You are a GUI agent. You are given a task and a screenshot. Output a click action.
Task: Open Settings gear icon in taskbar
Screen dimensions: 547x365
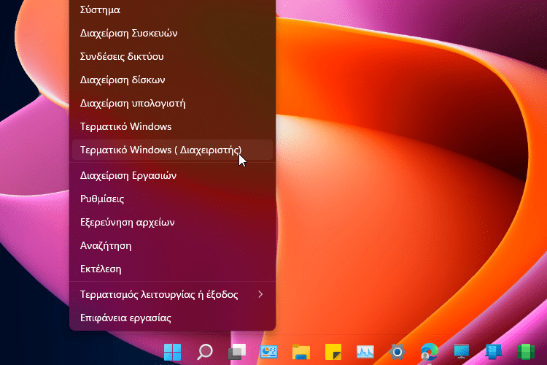click(397, 352)
